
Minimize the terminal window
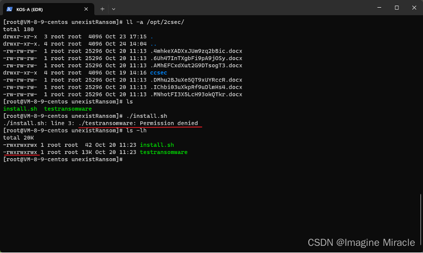(379, 8)
